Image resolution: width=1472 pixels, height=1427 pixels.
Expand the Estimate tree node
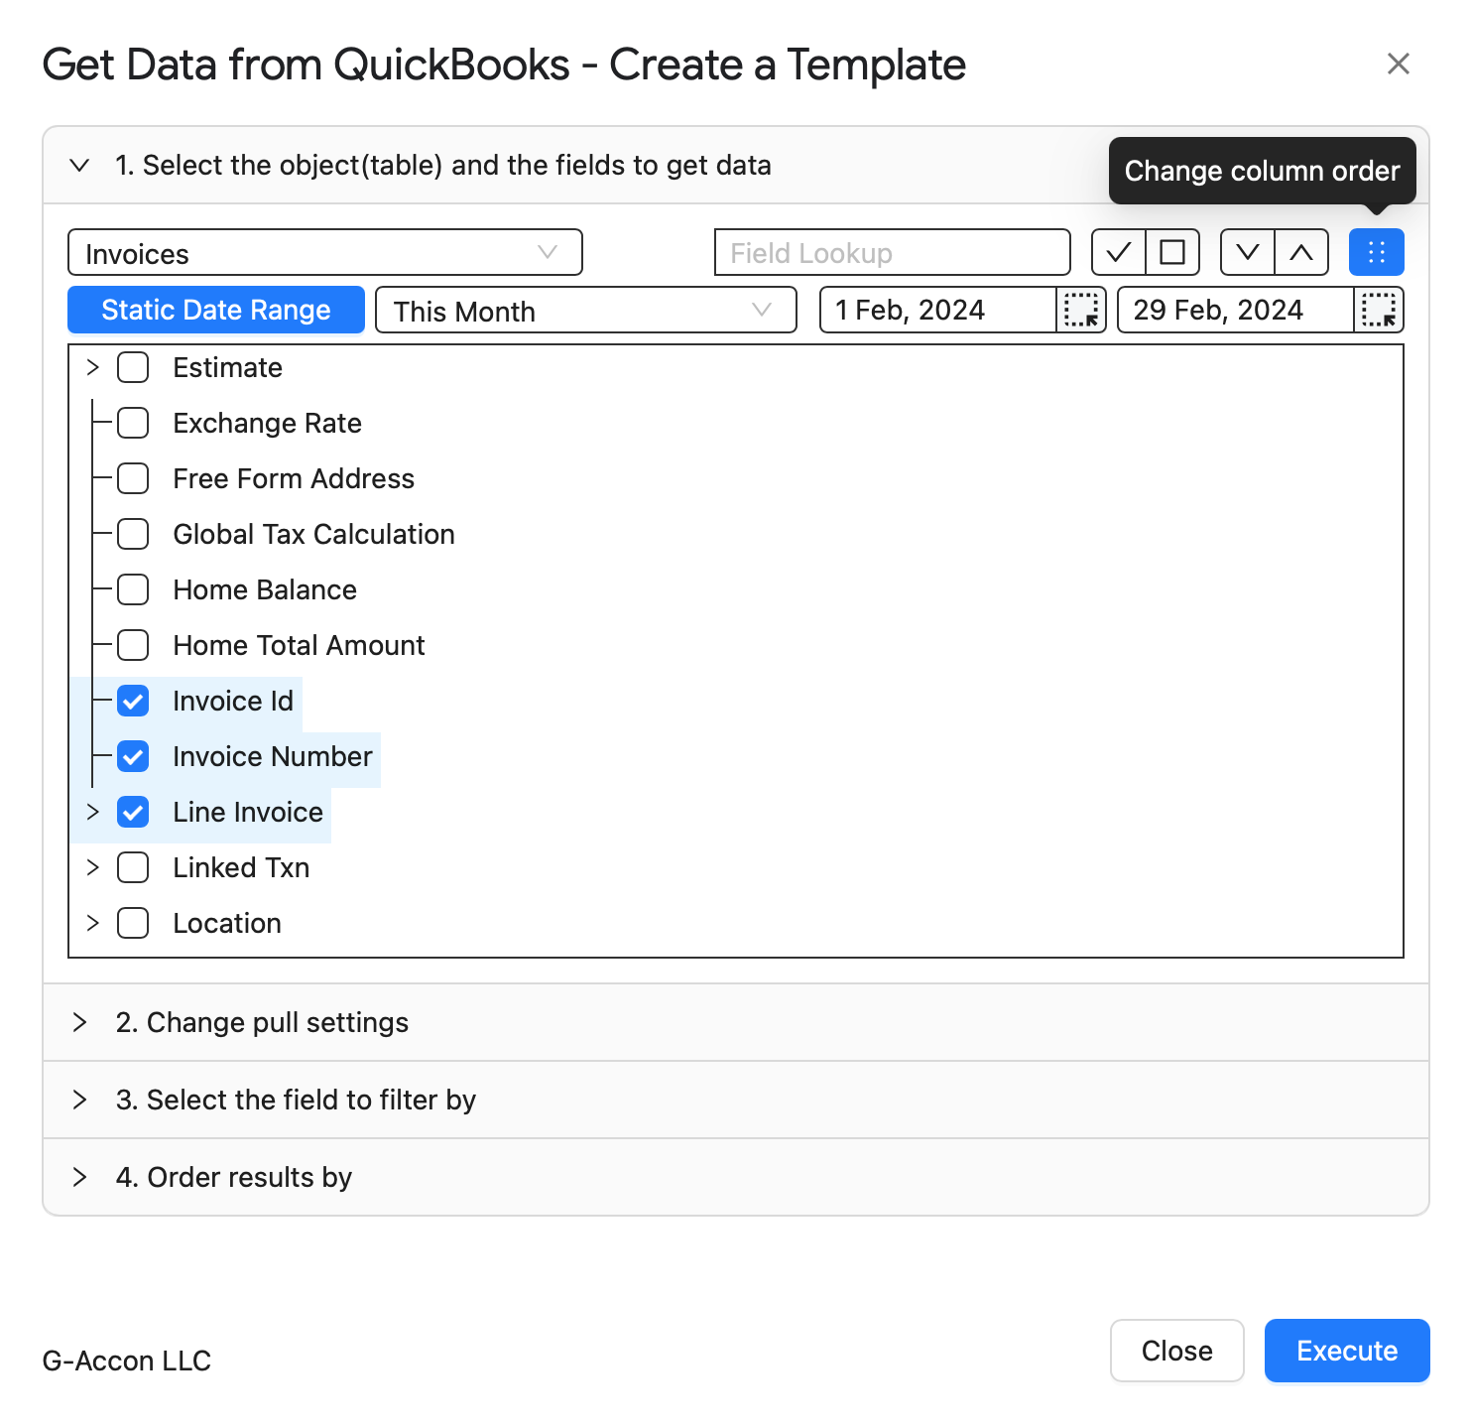[x=93, y=367]
